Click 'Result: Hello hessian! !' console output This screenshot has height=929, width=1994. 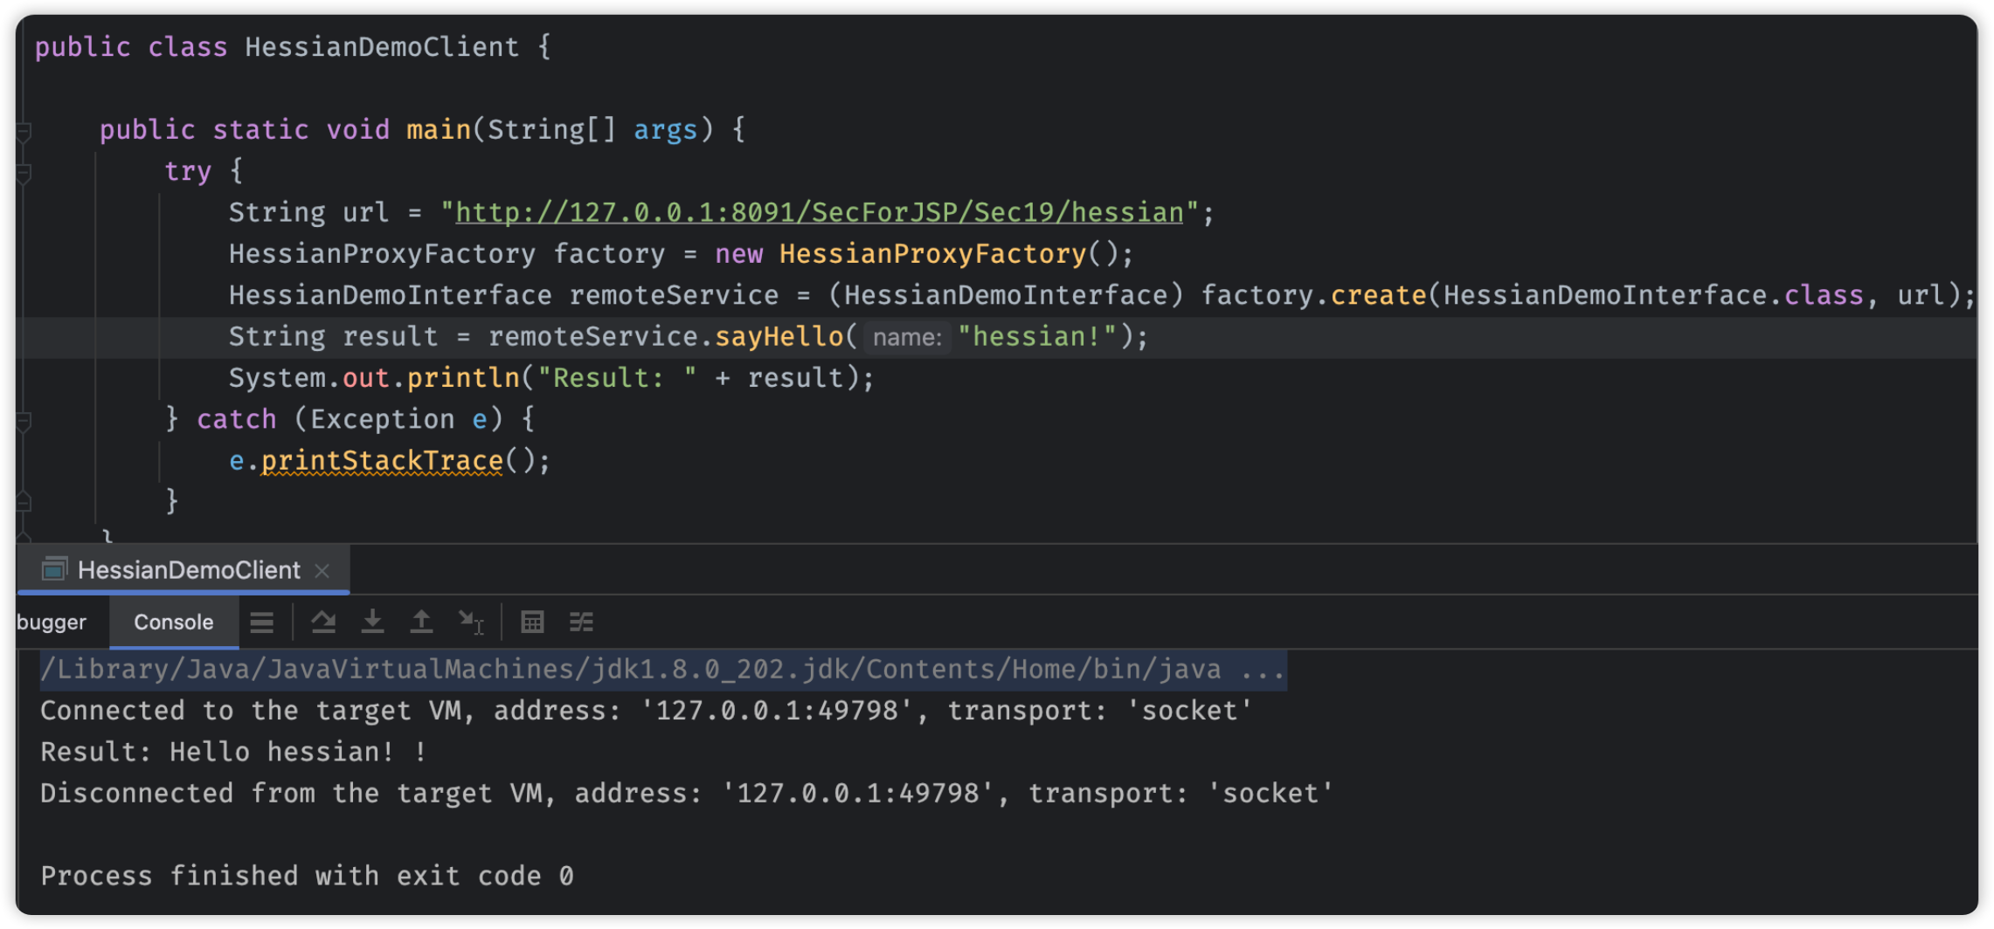tap(233, 752)
